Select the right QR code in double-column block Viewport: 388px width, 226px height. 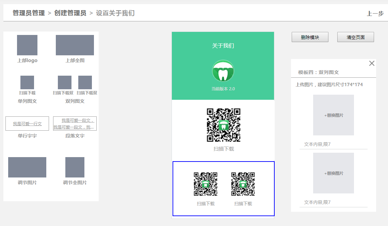pyautogui.click(x=243, y=184)
